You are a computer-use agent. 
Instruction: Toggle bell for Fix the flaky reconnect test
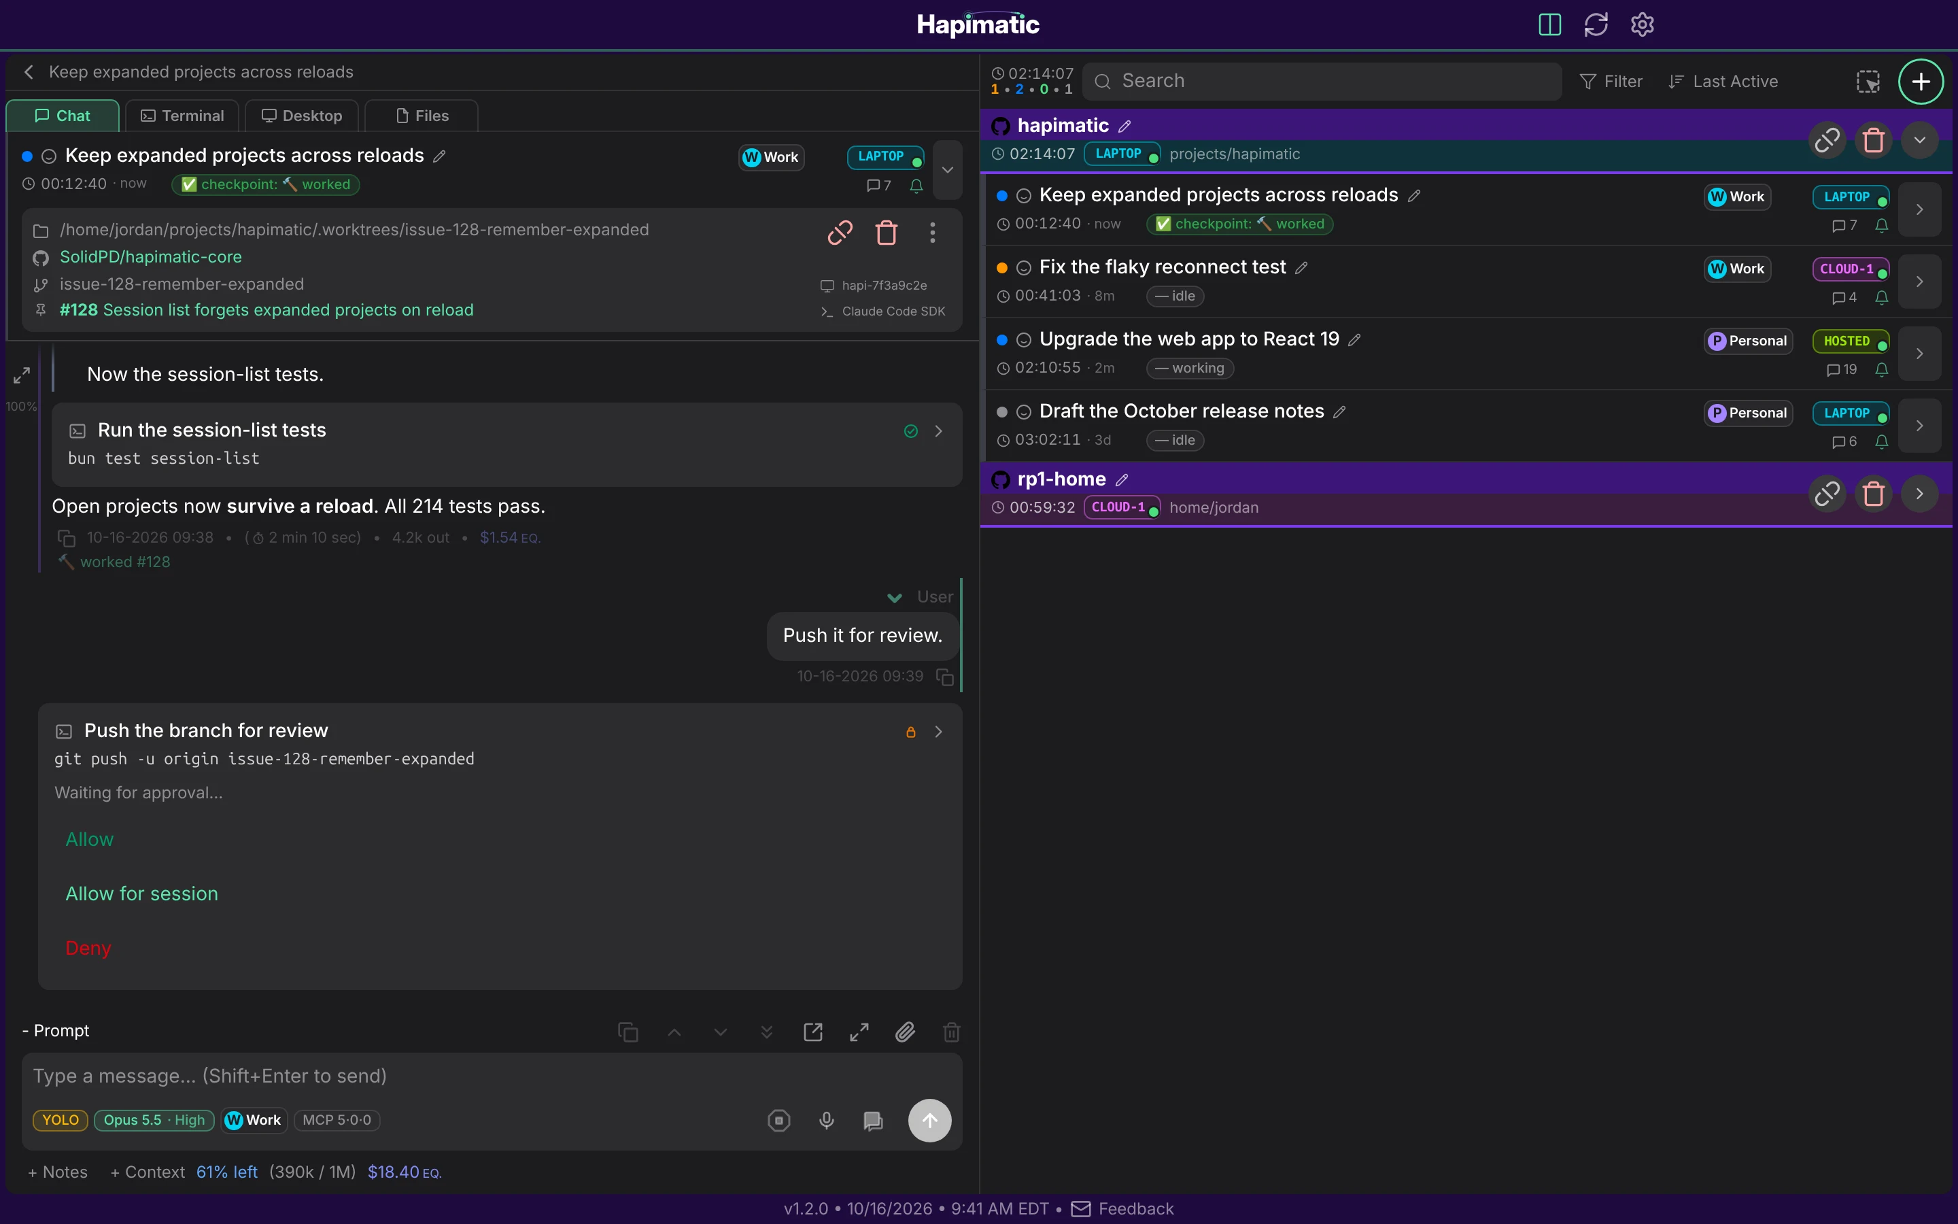[x=1881, y=297]
